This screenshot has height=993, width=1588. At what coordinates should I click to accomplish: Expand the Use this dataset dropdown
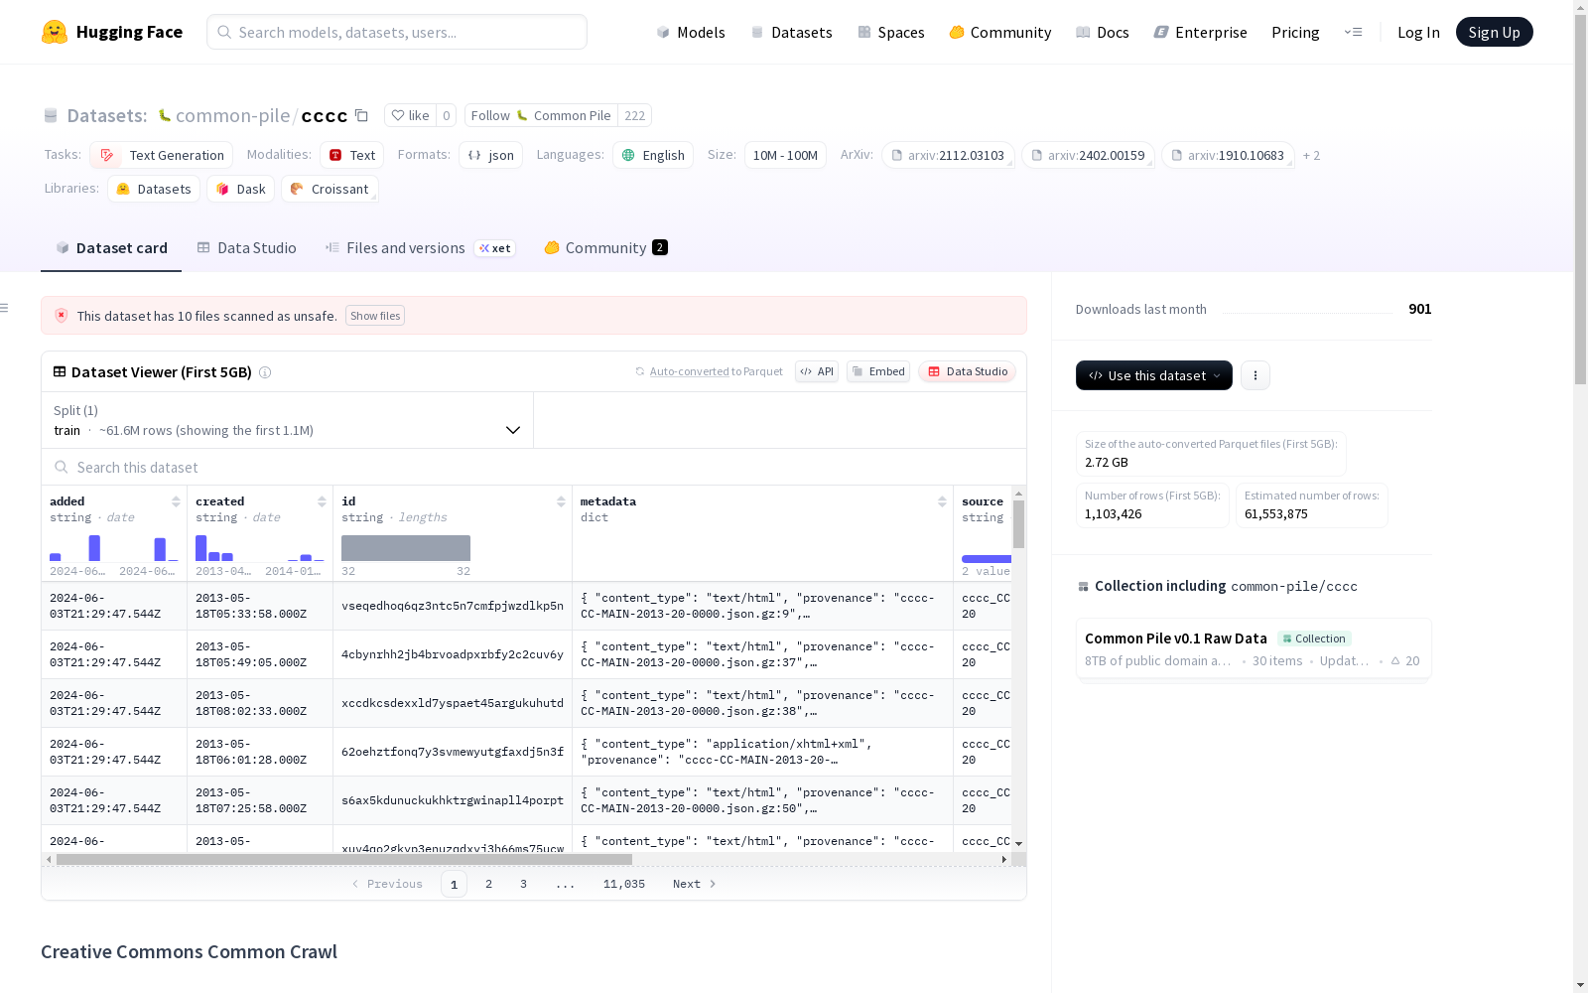point(1154,375)
